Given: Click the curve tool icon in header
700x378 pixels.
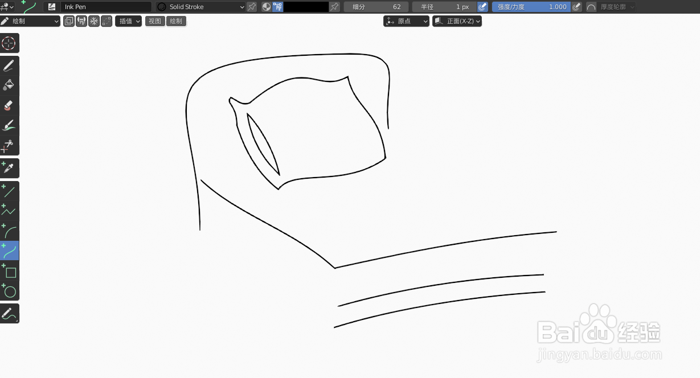Looking at the screenshot, I should pos(30,7).
